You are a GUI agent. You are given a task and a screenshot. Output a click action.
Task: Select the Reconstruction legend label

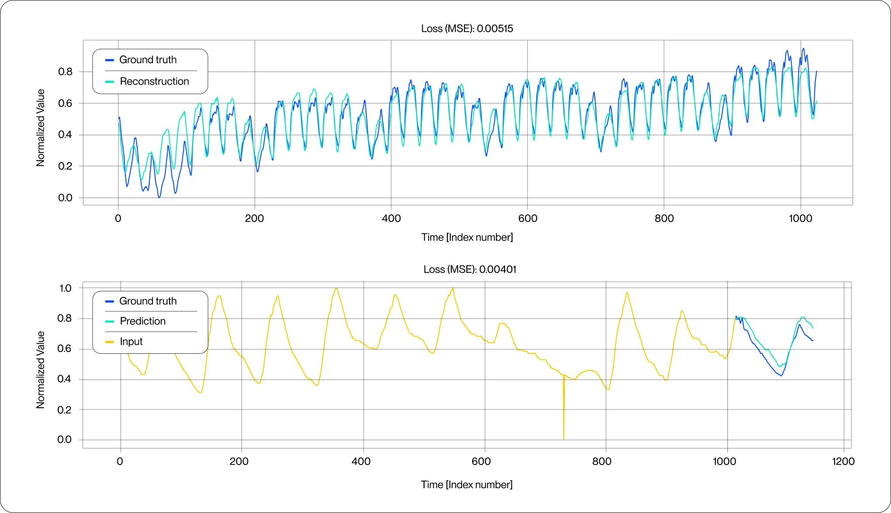point(154,82)
